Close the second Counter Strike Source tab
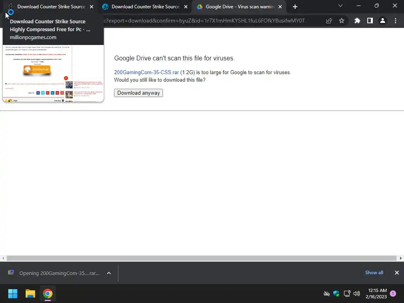This screenshot has width=404, height=303. click(x=186, y=7)
